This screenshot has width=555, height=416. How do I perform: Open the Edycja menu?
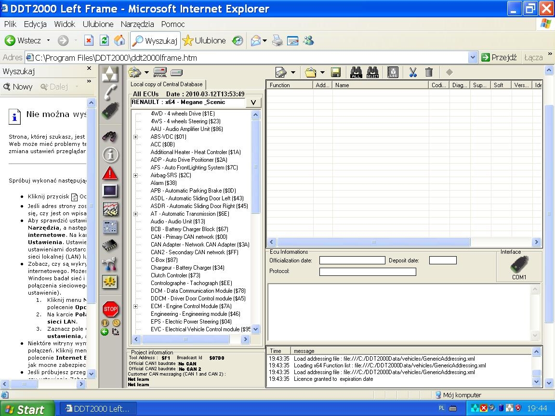[35, 24]
